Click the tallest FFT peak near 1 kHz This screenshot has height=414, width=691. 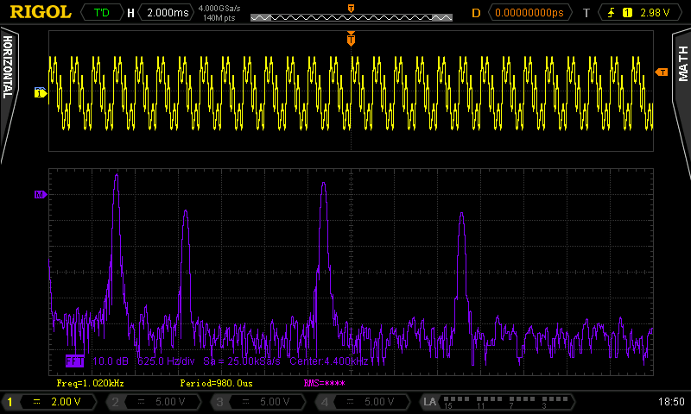point(117,176)
